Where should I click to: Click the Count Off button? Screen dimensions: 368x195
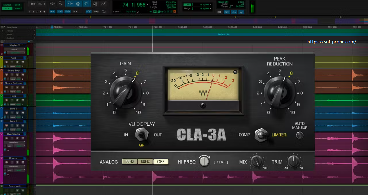point(223,2)
